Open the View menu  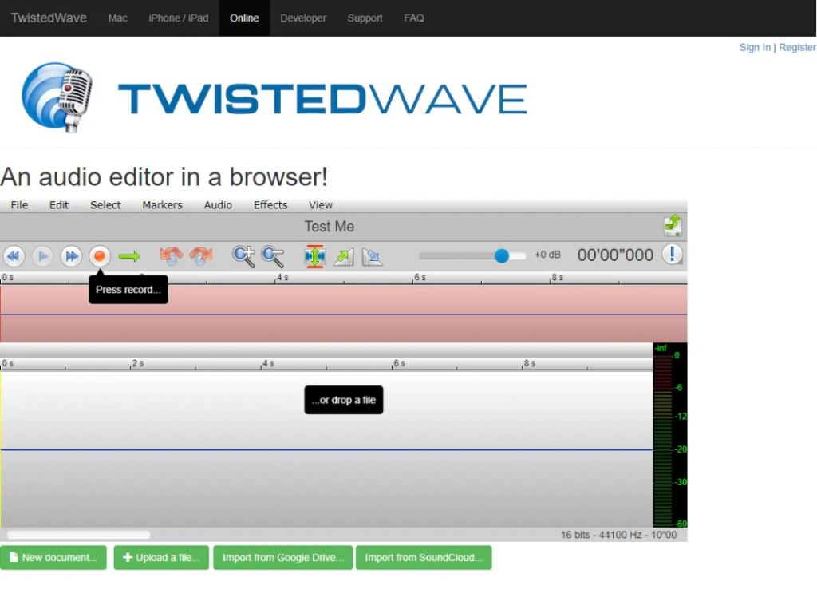click(x=321, y=205)
